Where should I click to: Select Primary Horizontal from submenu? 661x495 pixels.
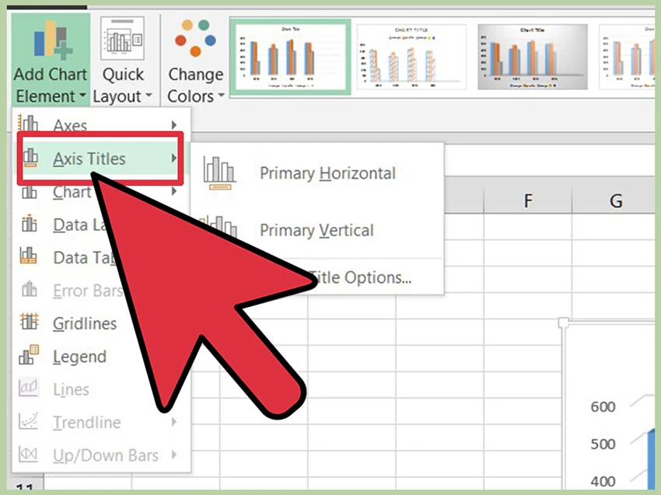click(327, 174)
